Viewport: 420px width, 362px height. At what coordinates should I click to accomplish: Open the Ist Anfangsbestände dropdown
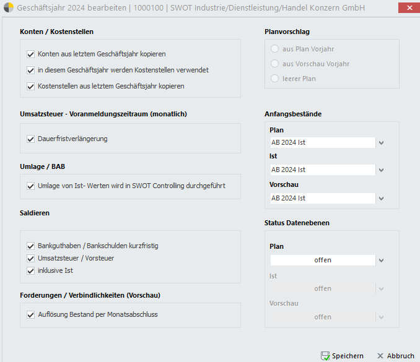(x=382, y=170)
